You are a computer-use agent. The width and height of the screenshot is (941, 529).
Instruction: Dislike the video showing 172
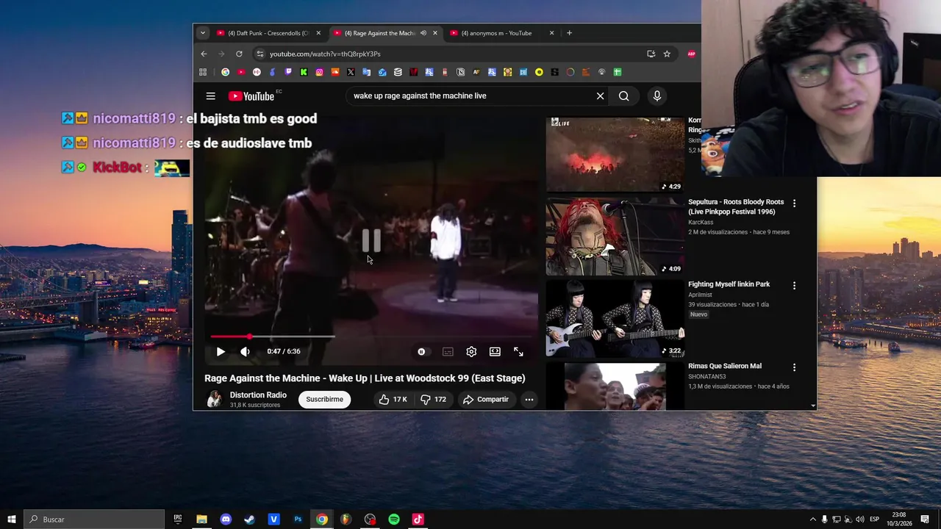pos(433,399)
